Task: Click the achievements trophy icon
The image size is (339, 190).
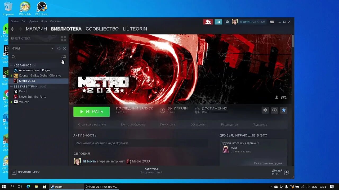Action: 197,110
